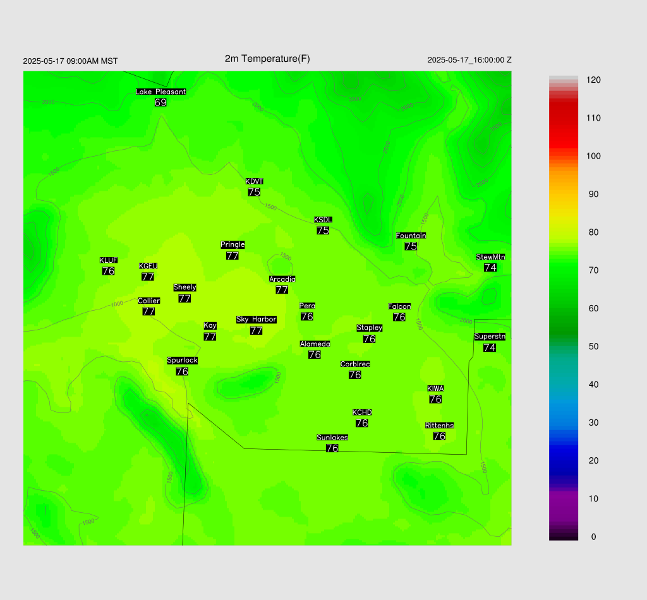The height and width of the screenshot is (600, 647).
Task: Click the 69 temperature under Lake Pleasant
Action: click(x=160, y=102)
